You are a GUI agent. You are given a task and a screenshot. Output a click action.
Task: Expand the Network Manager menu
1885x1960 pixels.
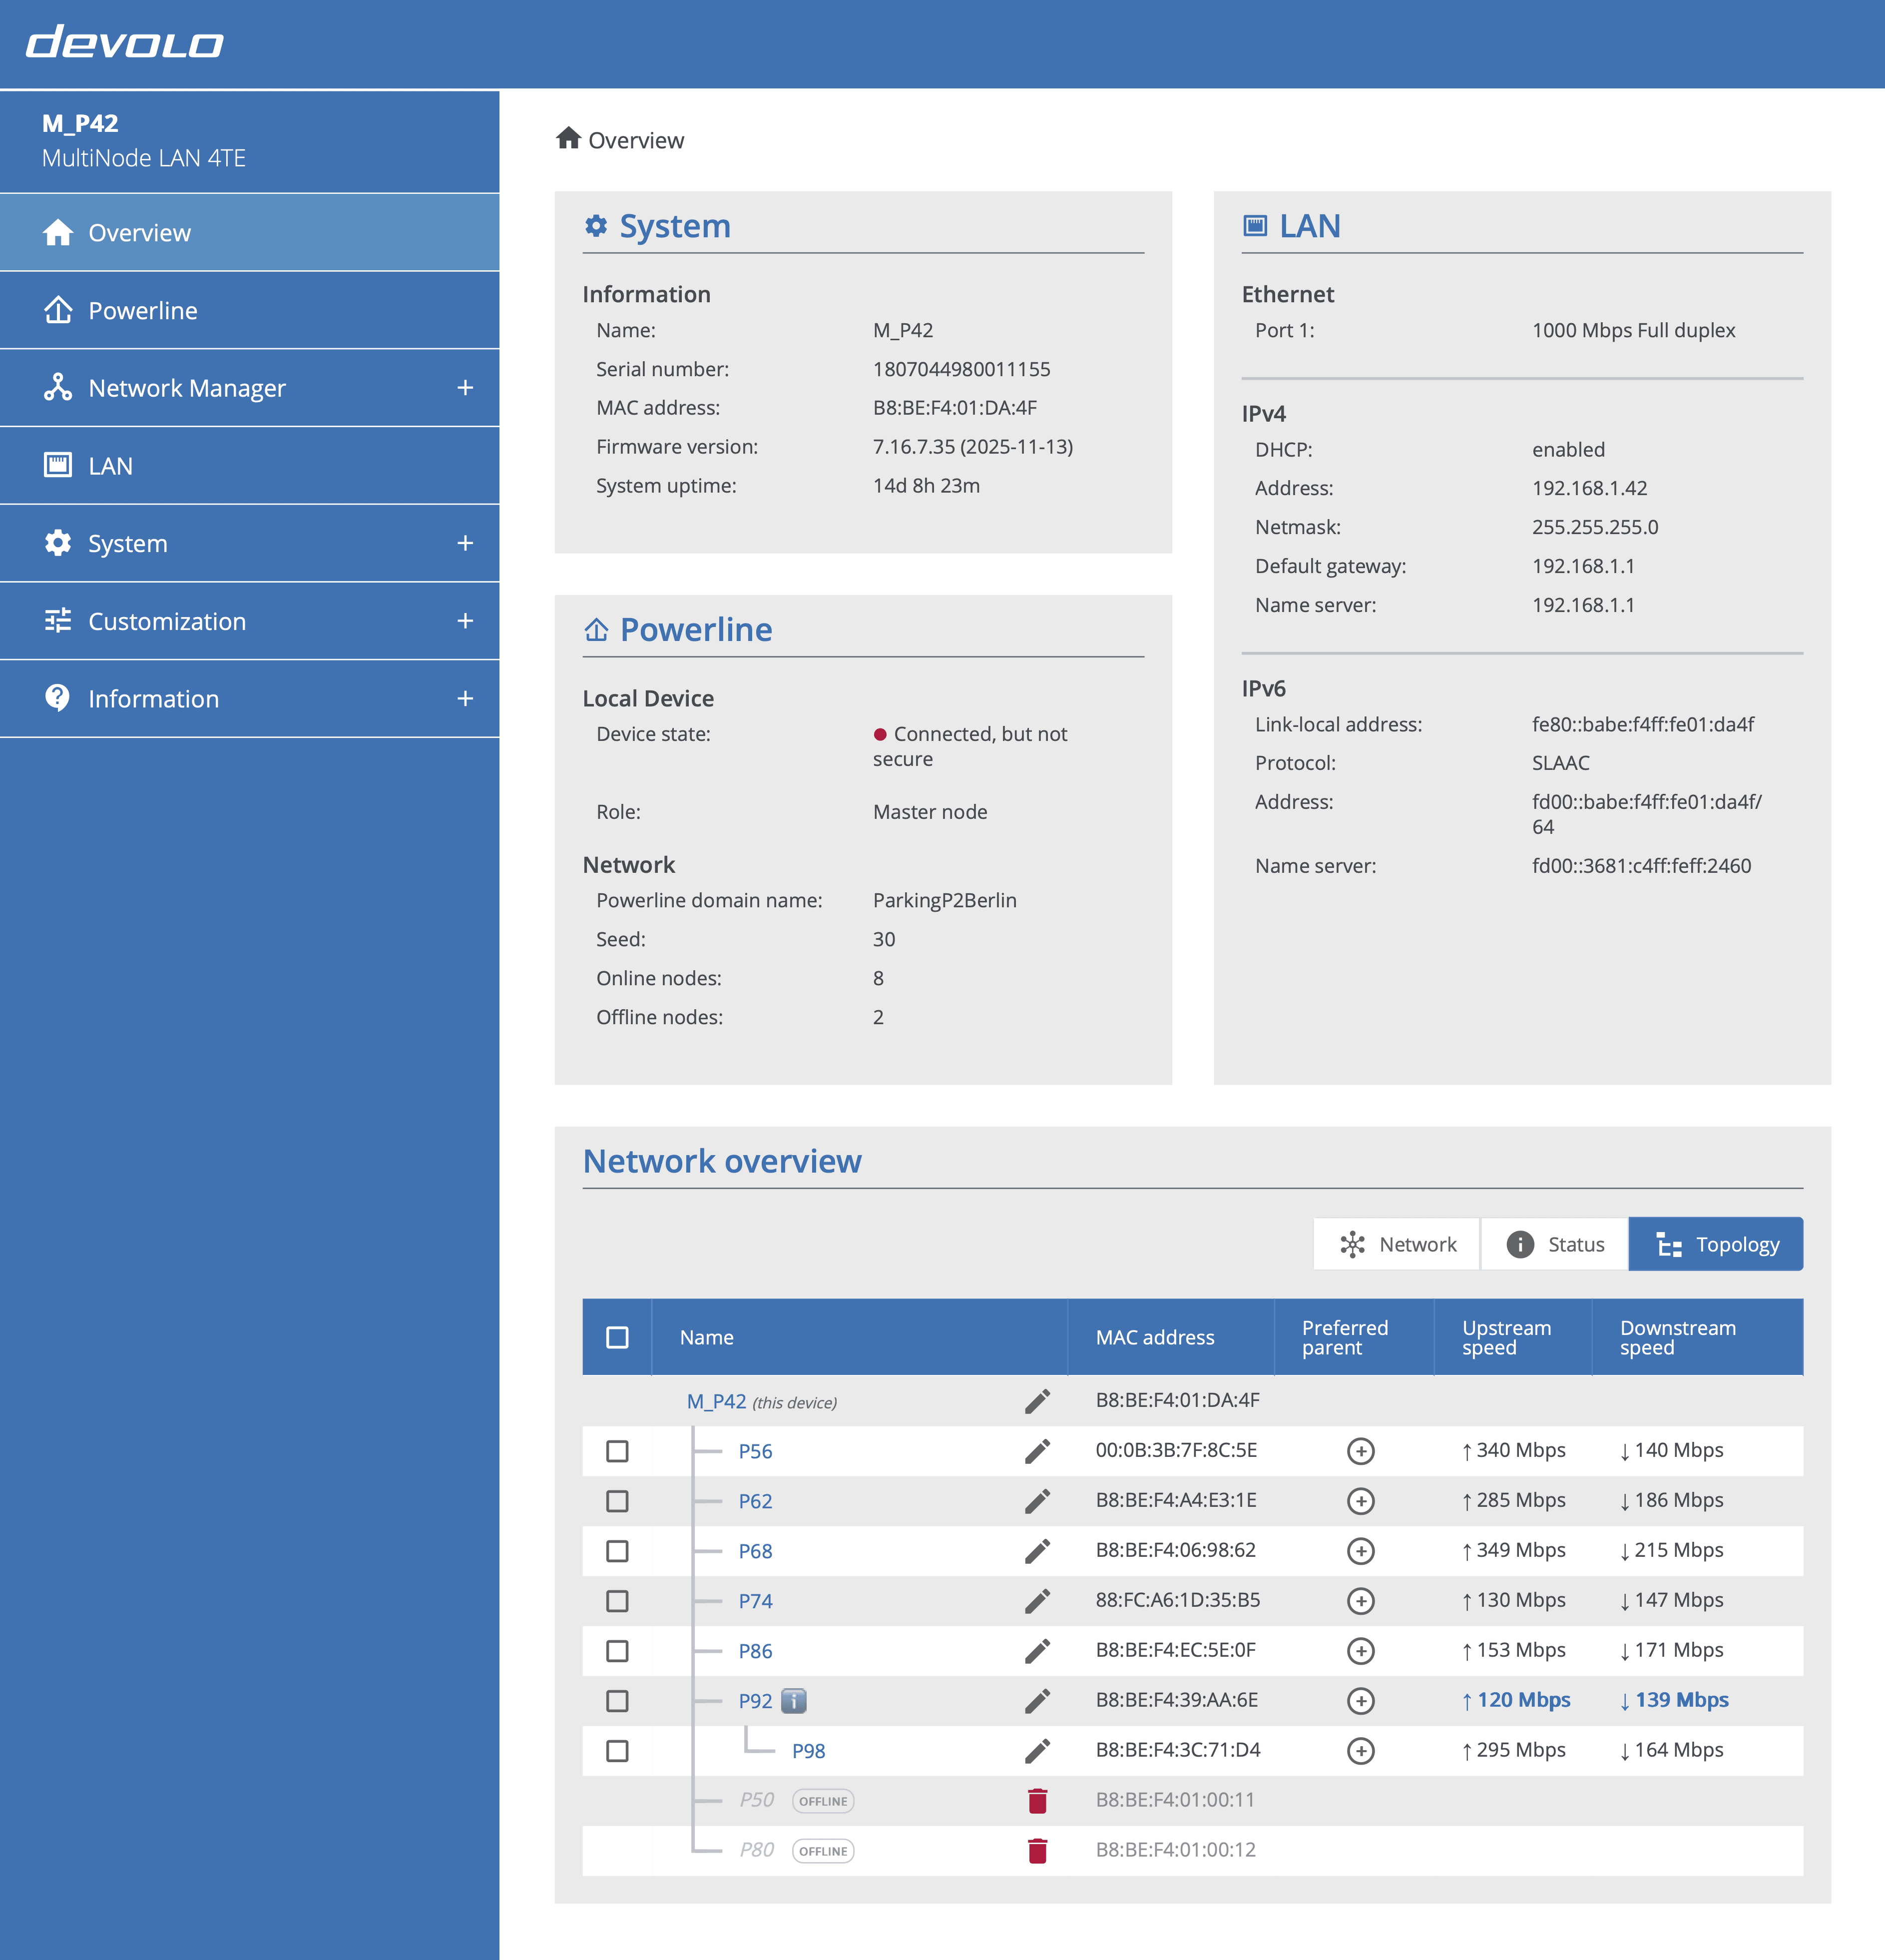[x=465, y=387]
